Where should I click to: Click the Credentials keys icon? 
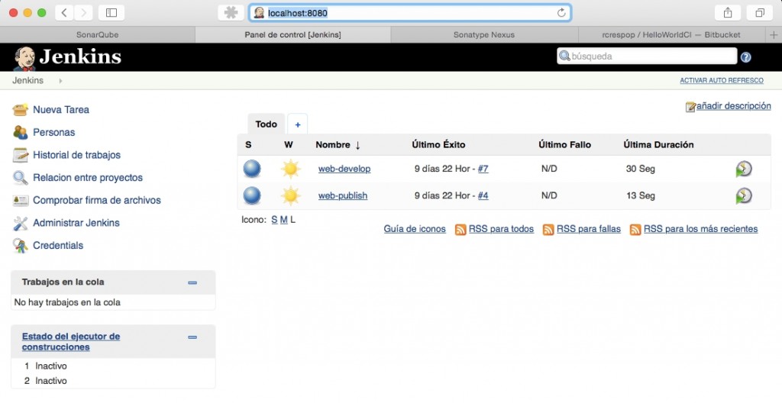click(21, 246)
